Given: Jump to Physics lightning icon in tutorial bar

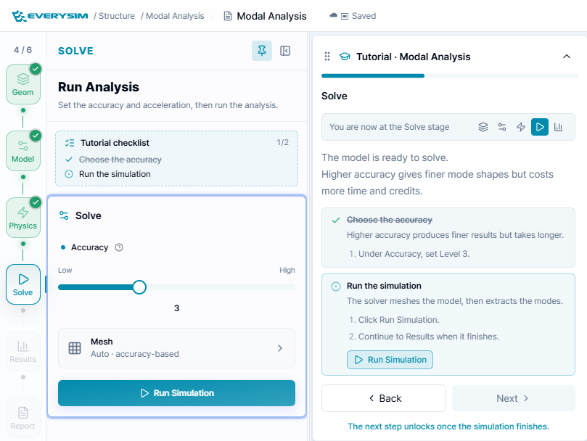Looking at the screenshot, I should point(521,127).
